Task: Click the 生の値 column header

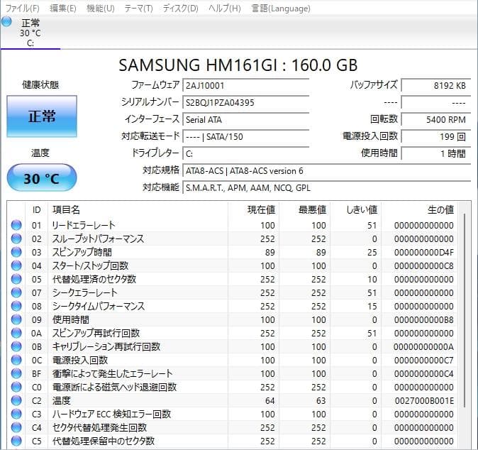Action: click(x=419, y=210)
